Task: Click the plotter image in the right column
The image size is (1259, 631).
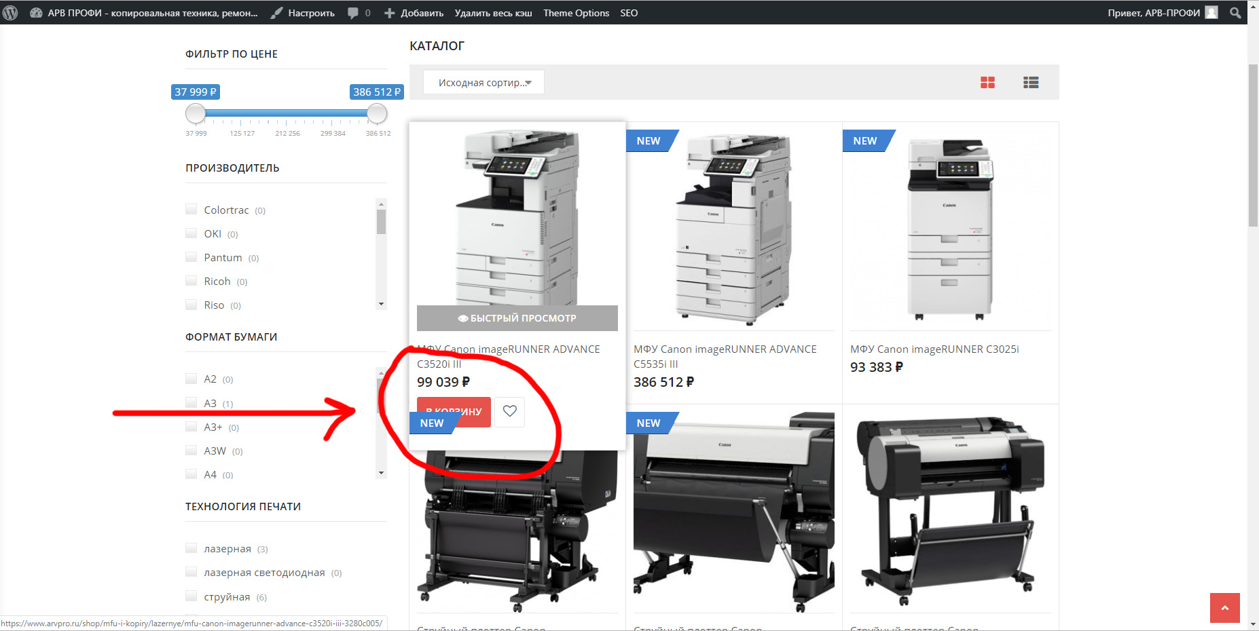Action: point(951,512)
